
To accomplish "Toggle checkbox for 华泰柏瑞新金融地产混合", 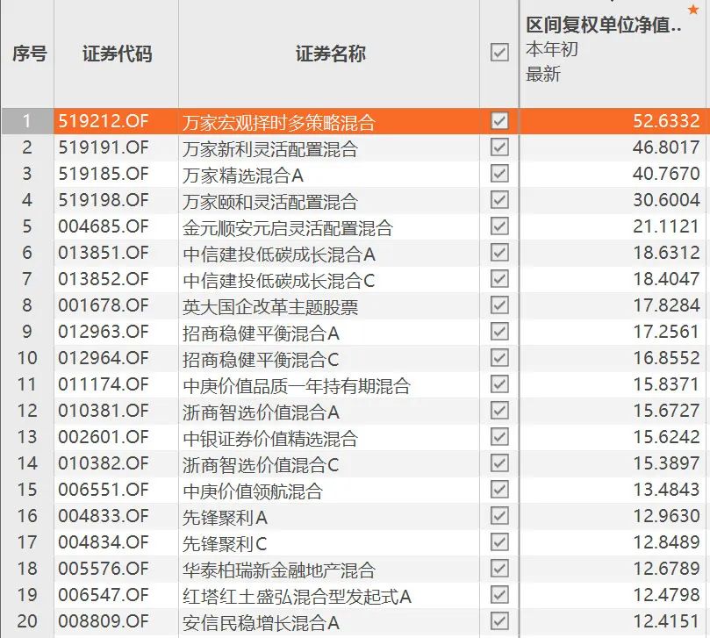I will pyautogui.click(x=499, y=568).
